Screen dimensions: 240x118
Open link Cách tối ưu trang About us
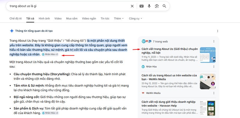tap(169, 77)
